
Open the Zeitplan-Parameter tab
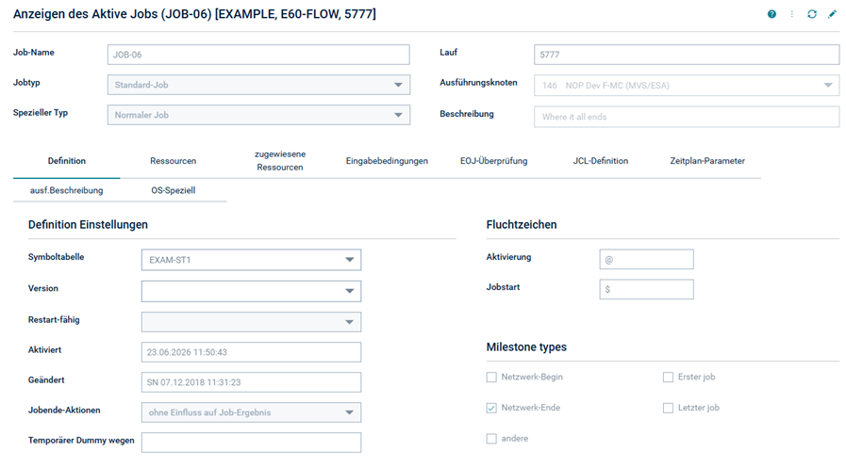click(707, 160)
